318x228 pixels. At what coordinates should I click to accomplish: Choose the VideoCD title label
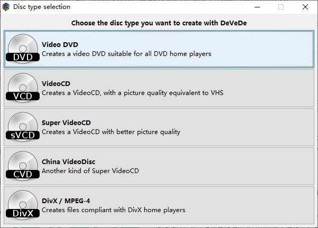click(x=56, y=84)
